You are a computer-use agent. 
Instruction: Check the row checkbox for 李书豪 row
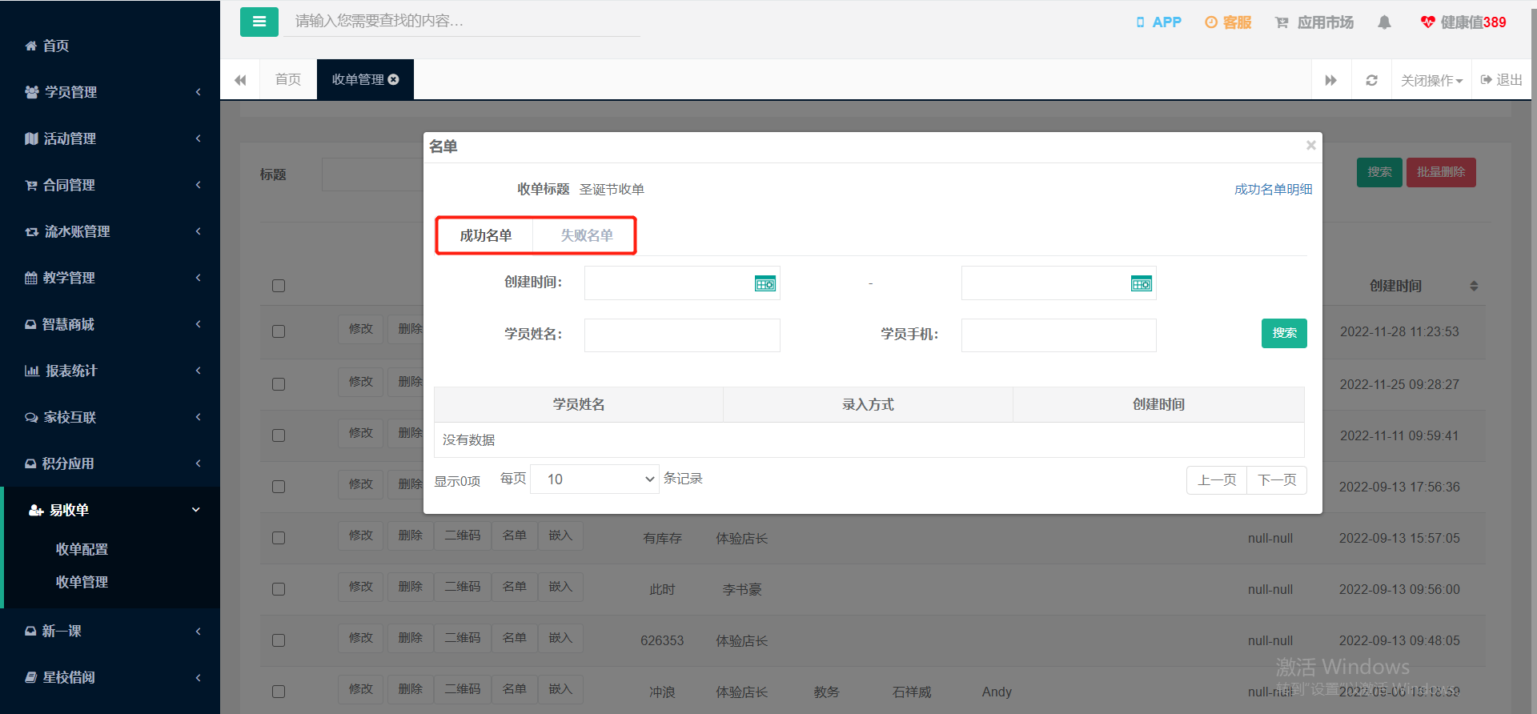(x=279, y=589)
